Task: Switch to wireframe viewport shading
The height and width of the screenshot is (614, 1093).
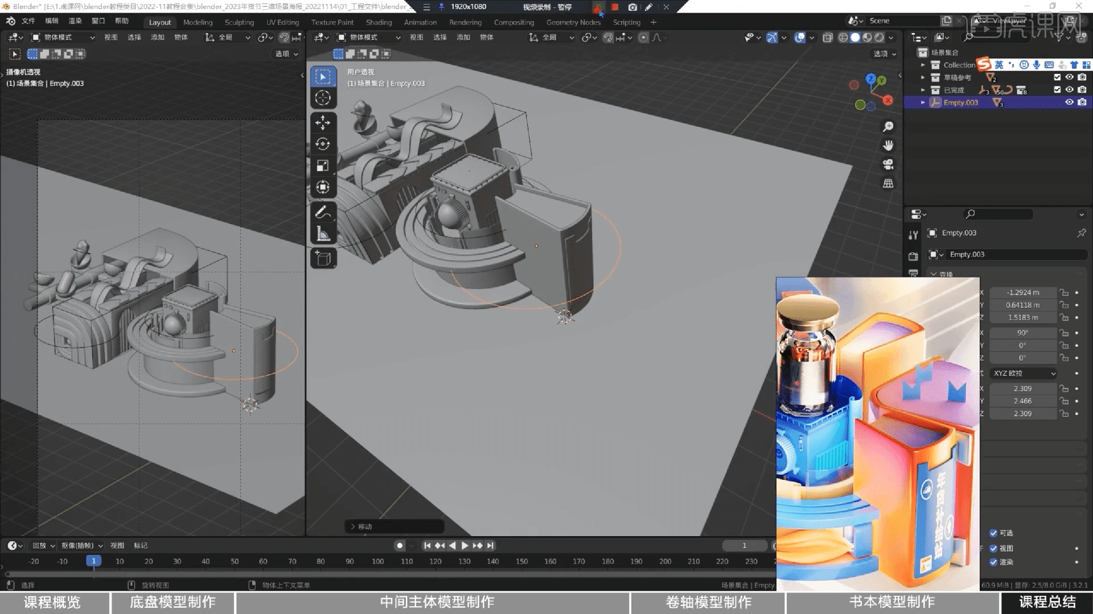Action: [x=843, y=38]
